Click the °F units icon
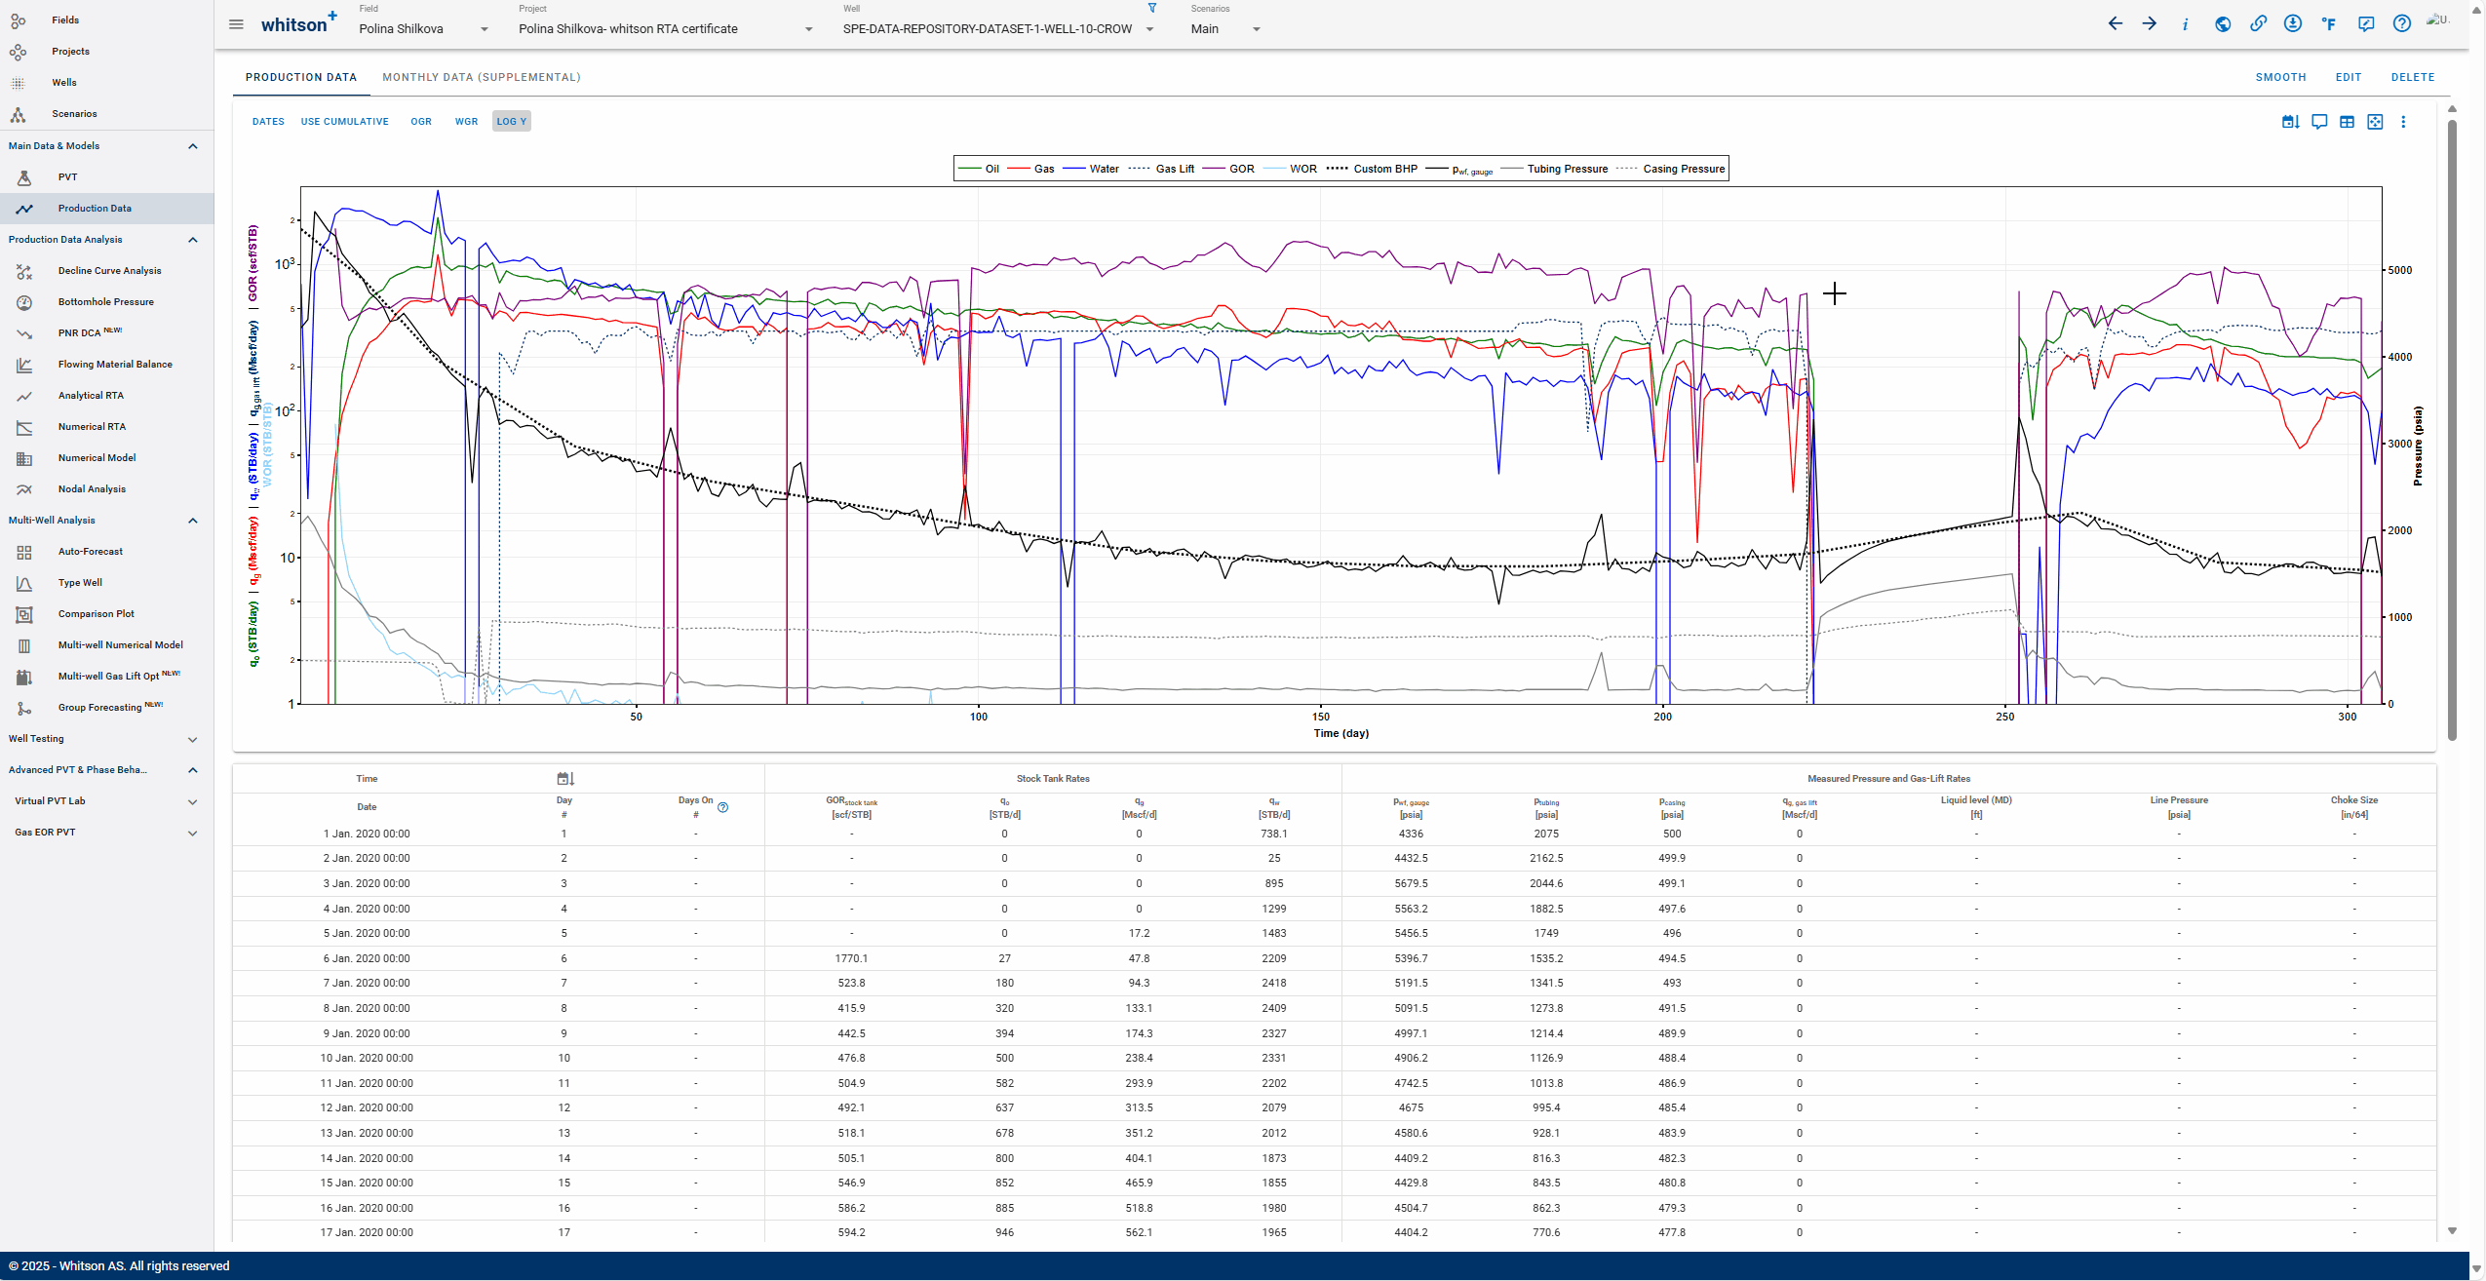Screen dimensions: 2486x1281 point(2329,24)
